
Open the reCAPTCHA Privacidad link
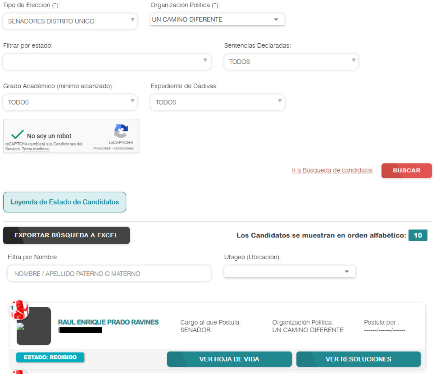[102, 148]
